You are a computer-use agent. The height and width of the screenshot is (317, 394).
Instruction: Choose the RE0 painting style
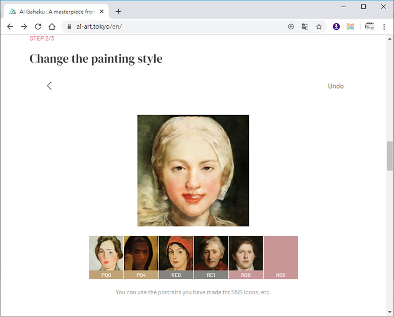pyautogui.click(x=176, y=257)
